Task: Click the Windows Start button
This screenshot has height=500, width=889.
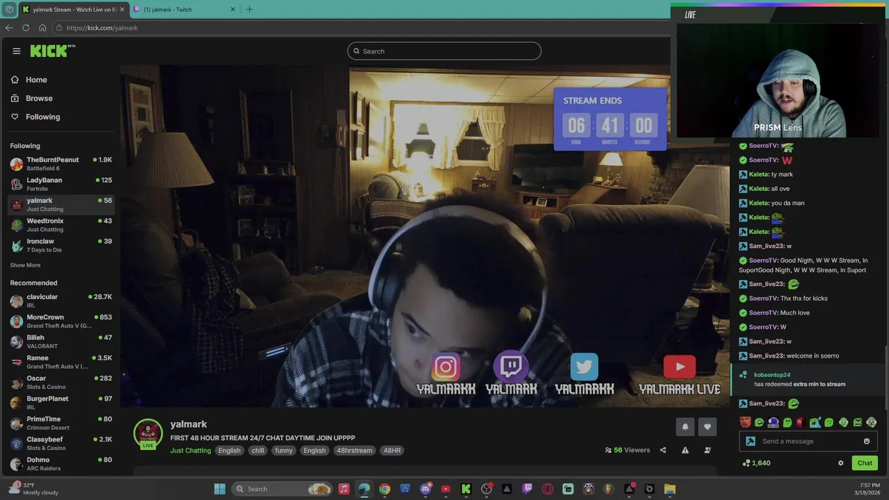Action: [x=219, y=489]
